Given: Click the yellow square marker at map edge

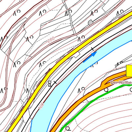Looking at the screenshot, I should pyautogui.click(x=129, y=71).
